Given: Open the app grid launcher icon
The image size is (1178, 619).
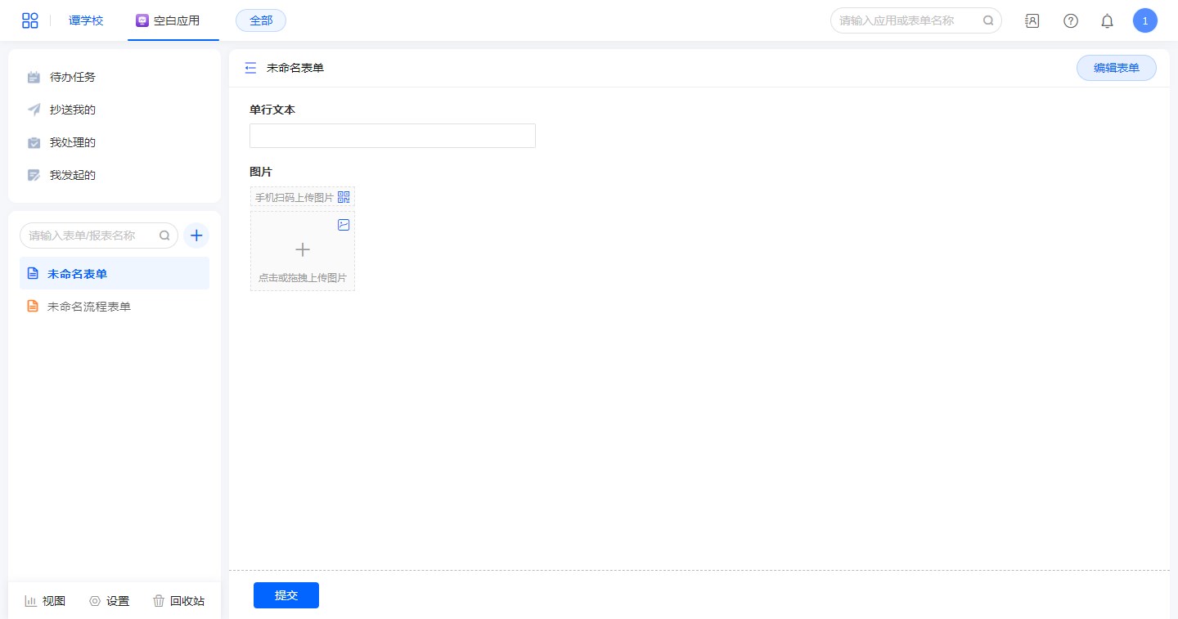Looking at the screenshot, I should point(30,20).
